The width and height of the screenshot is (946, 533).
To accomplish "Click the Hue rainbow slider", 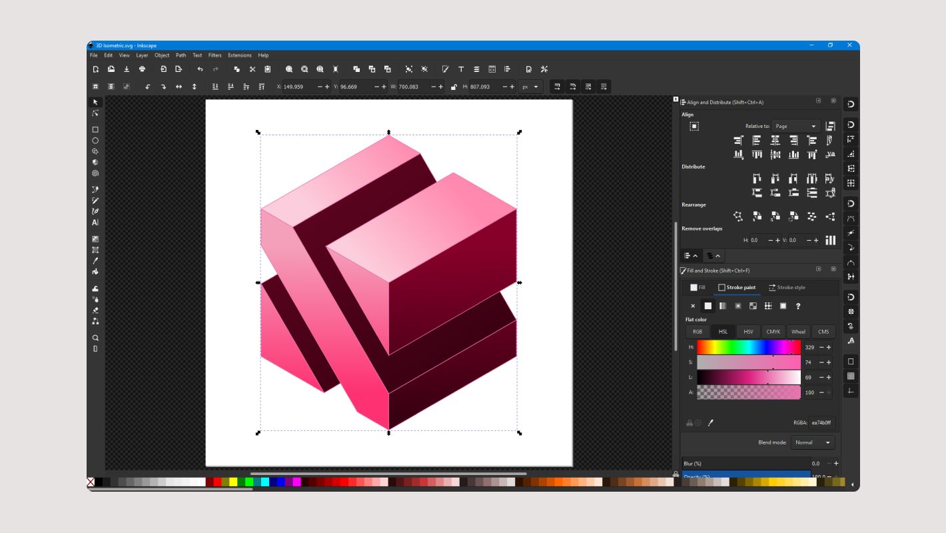I will [748, 347].
